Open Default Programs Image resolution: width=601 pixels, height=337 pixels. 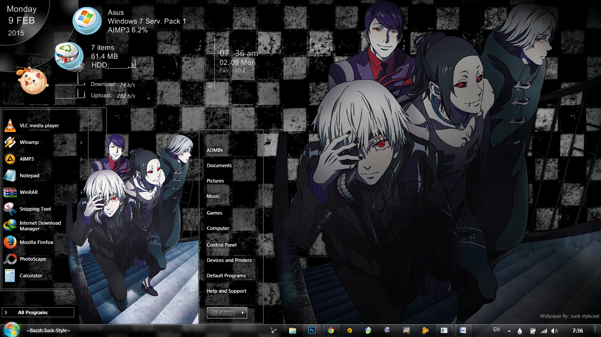[226, 276]
